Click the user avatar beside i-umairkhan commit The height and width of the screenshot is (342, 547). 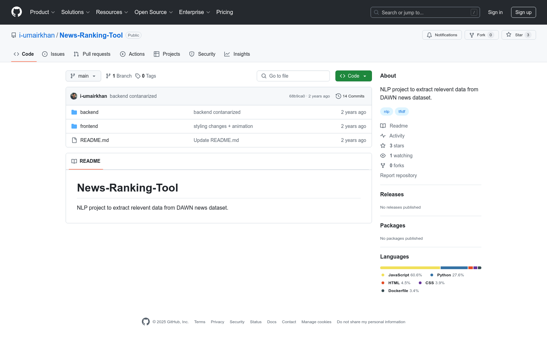(x=74, y=96)
